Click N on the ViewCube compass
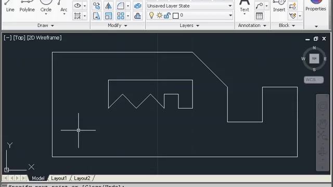Screen dimensions: 333x187 pos(314,48)
